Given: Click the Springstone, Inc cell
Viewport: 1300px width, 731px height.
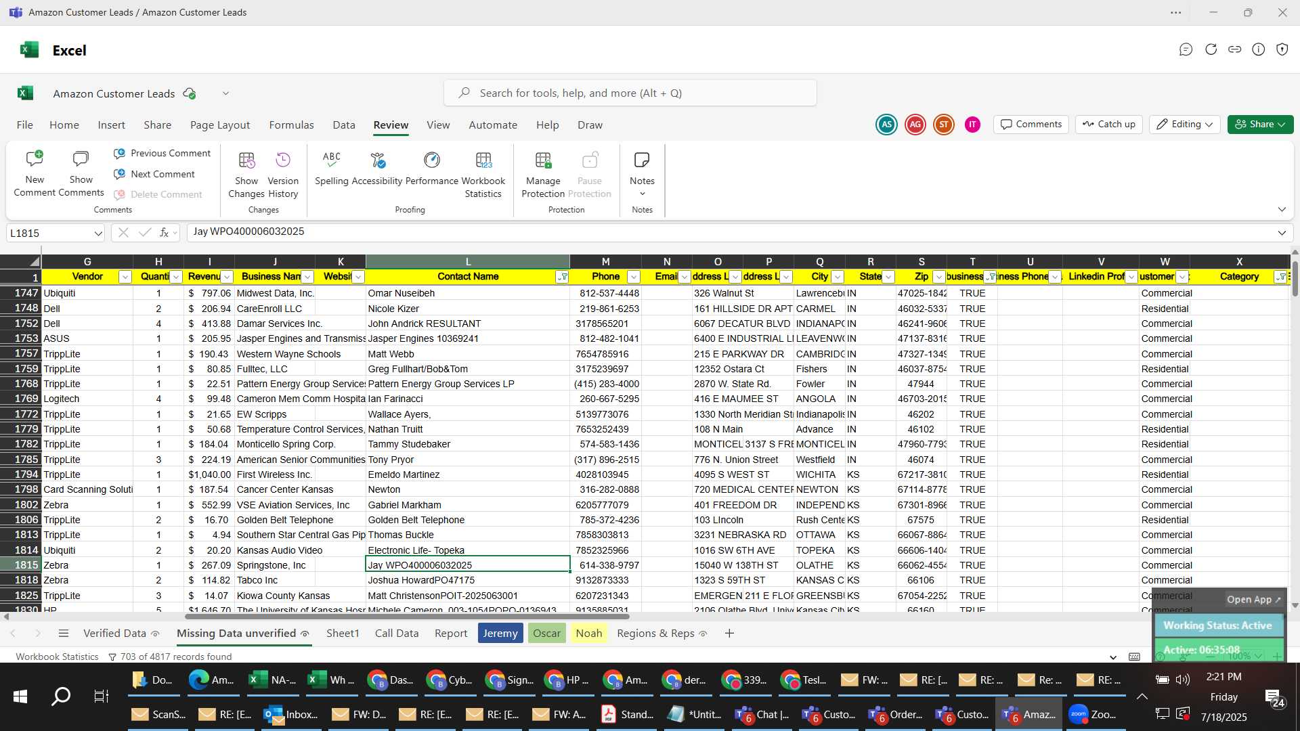Looking at the screenshot, I should [x=274, y=565].
